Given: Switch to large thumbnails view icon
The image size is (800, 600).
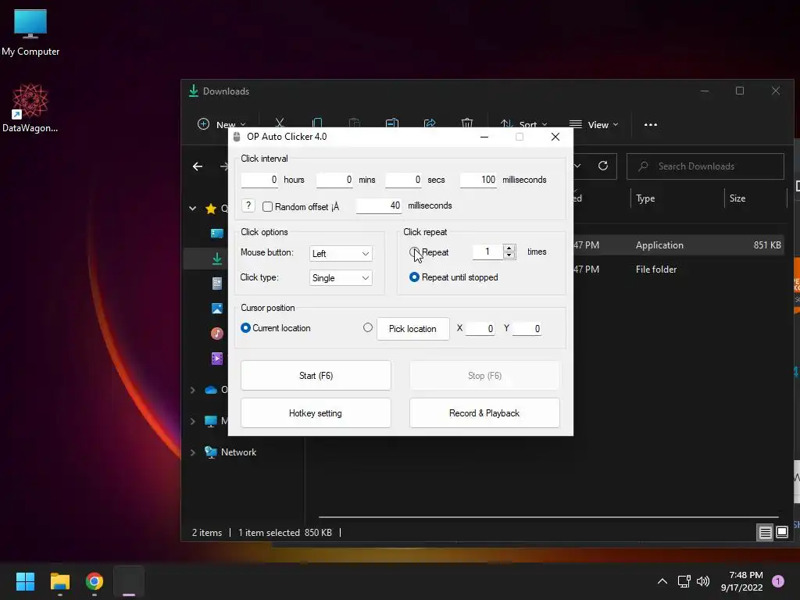Looking at the screenshot, I should click(x=781, y=533).
